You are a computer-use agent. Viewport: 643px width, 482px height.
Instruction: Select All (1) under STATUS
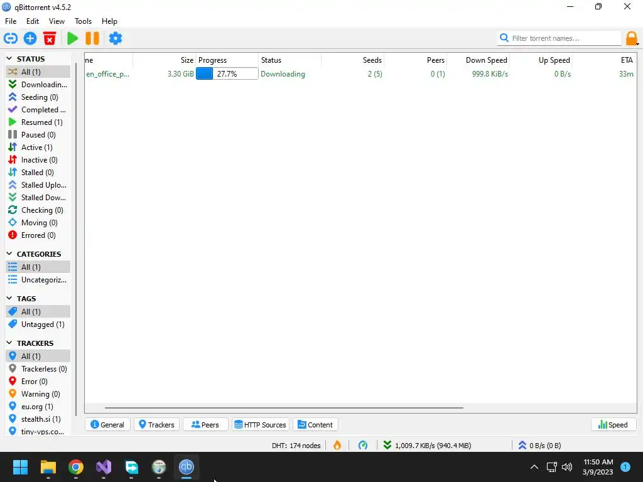tap(38, 72)
